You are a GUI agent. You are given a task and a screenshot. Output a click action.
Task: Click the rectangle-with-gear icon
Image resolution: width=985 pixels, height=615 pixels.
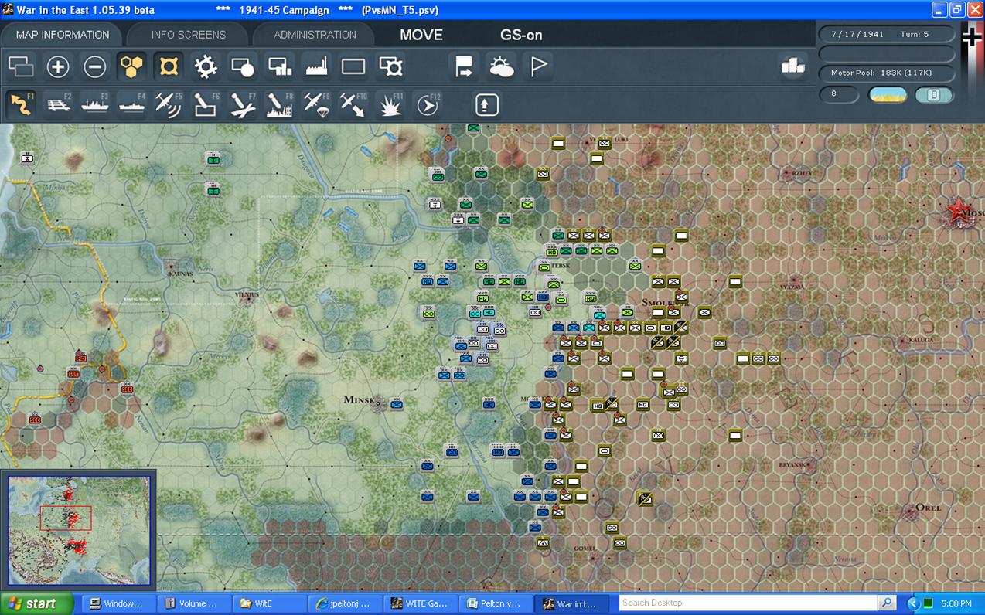(390, 66)
